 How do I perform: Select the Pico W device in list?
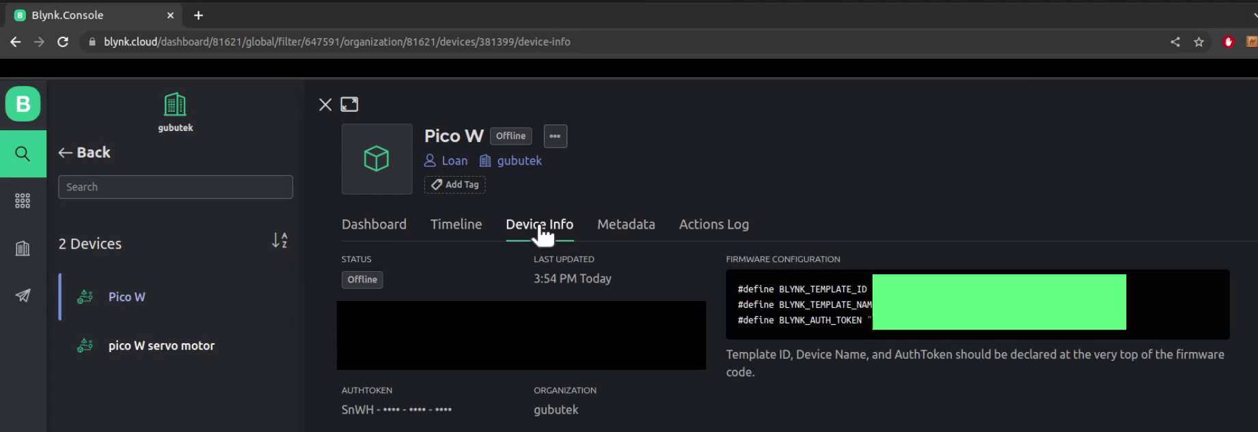pos(176,297)
